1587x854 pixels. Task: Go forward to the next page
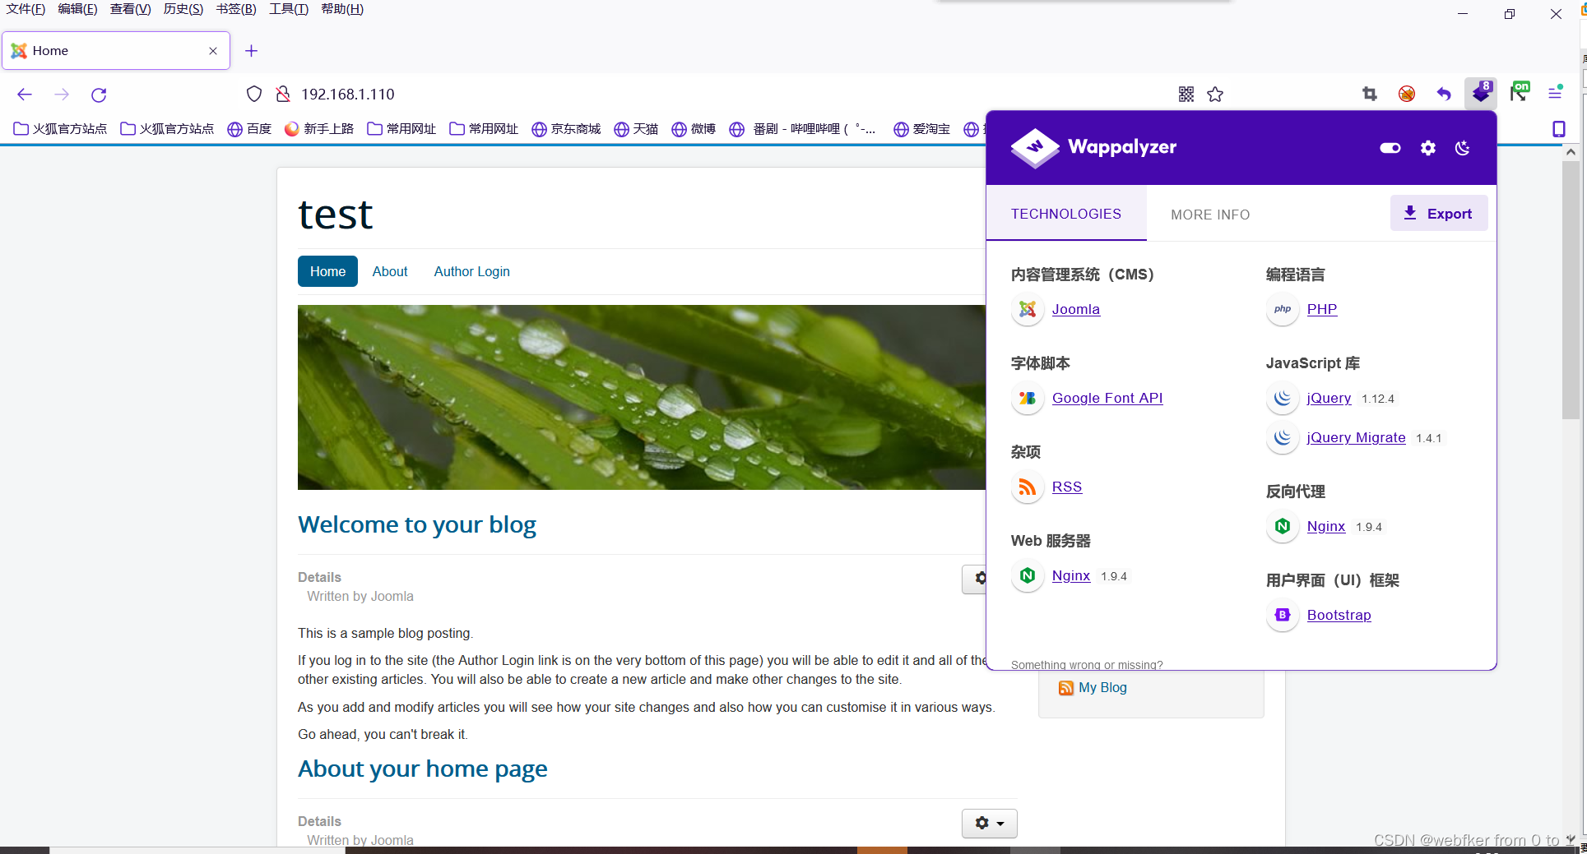[x=62, y=95]
